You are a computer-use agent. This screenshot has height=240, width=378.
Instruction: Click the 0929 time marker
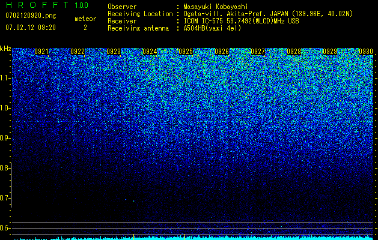[330, 52]
